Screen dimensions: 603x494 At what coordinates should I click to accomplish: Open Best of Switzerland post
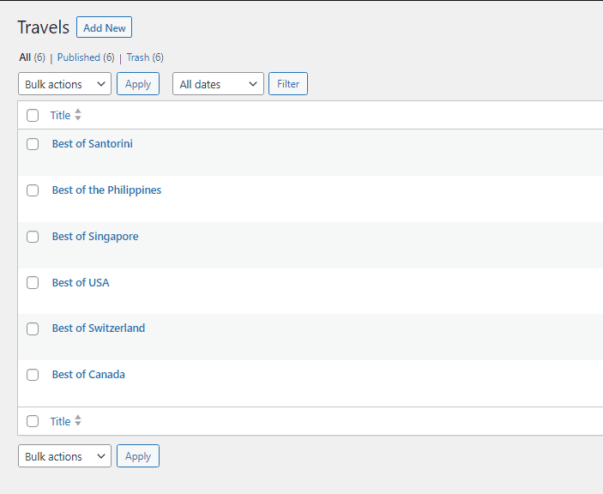tap(99, 328)
